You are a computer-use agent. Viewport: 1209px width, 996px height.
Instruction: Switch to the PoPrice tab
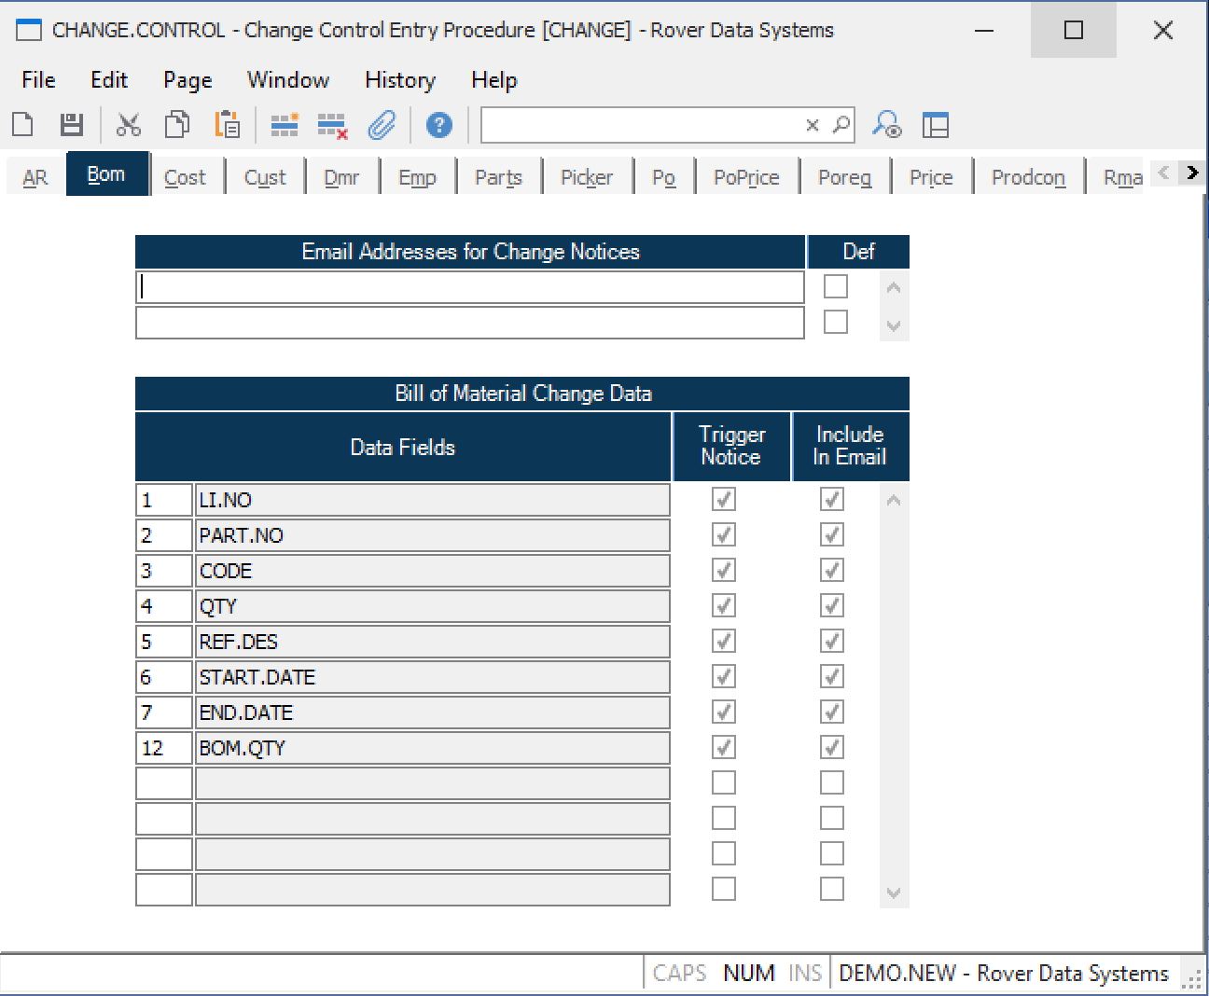(x=745, y=177)
